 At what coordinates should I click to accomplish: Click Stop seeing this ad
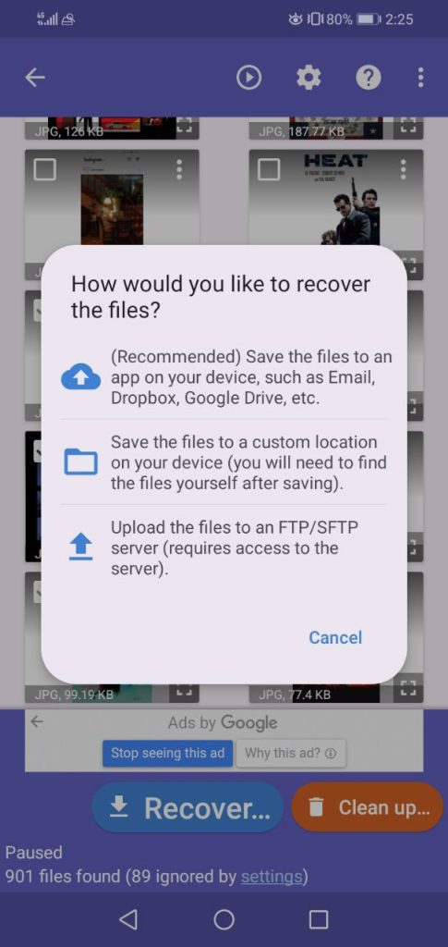(x=167, y=753)
